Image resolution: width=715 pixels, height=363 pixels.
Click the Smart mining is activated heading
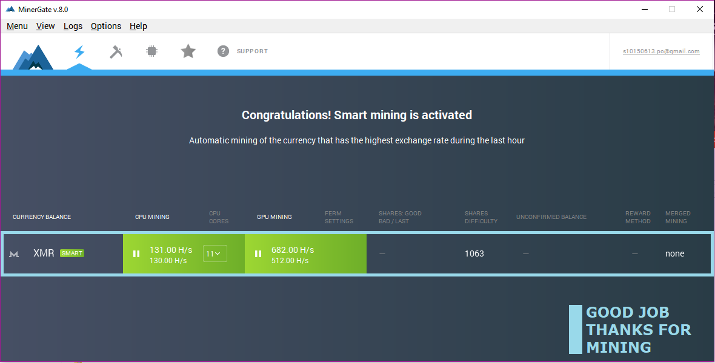357,115
